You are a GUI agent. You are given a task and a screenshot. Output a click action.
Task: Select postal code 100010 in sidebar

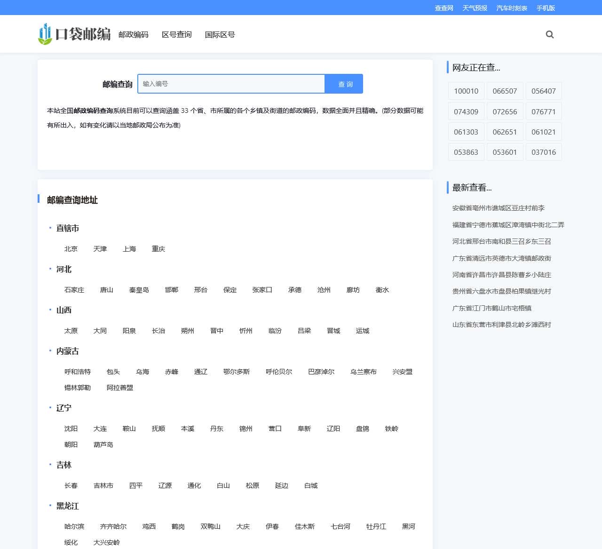pyautogui.click(x=466, y=91)
